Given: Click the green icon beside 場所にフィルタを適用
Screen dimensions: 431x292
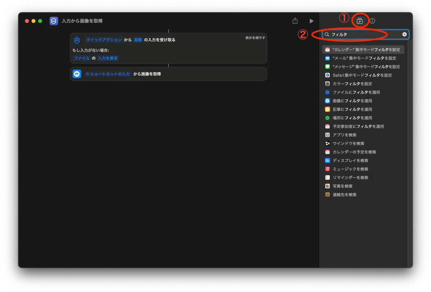Looking at the screenshot, I should 327,118.
